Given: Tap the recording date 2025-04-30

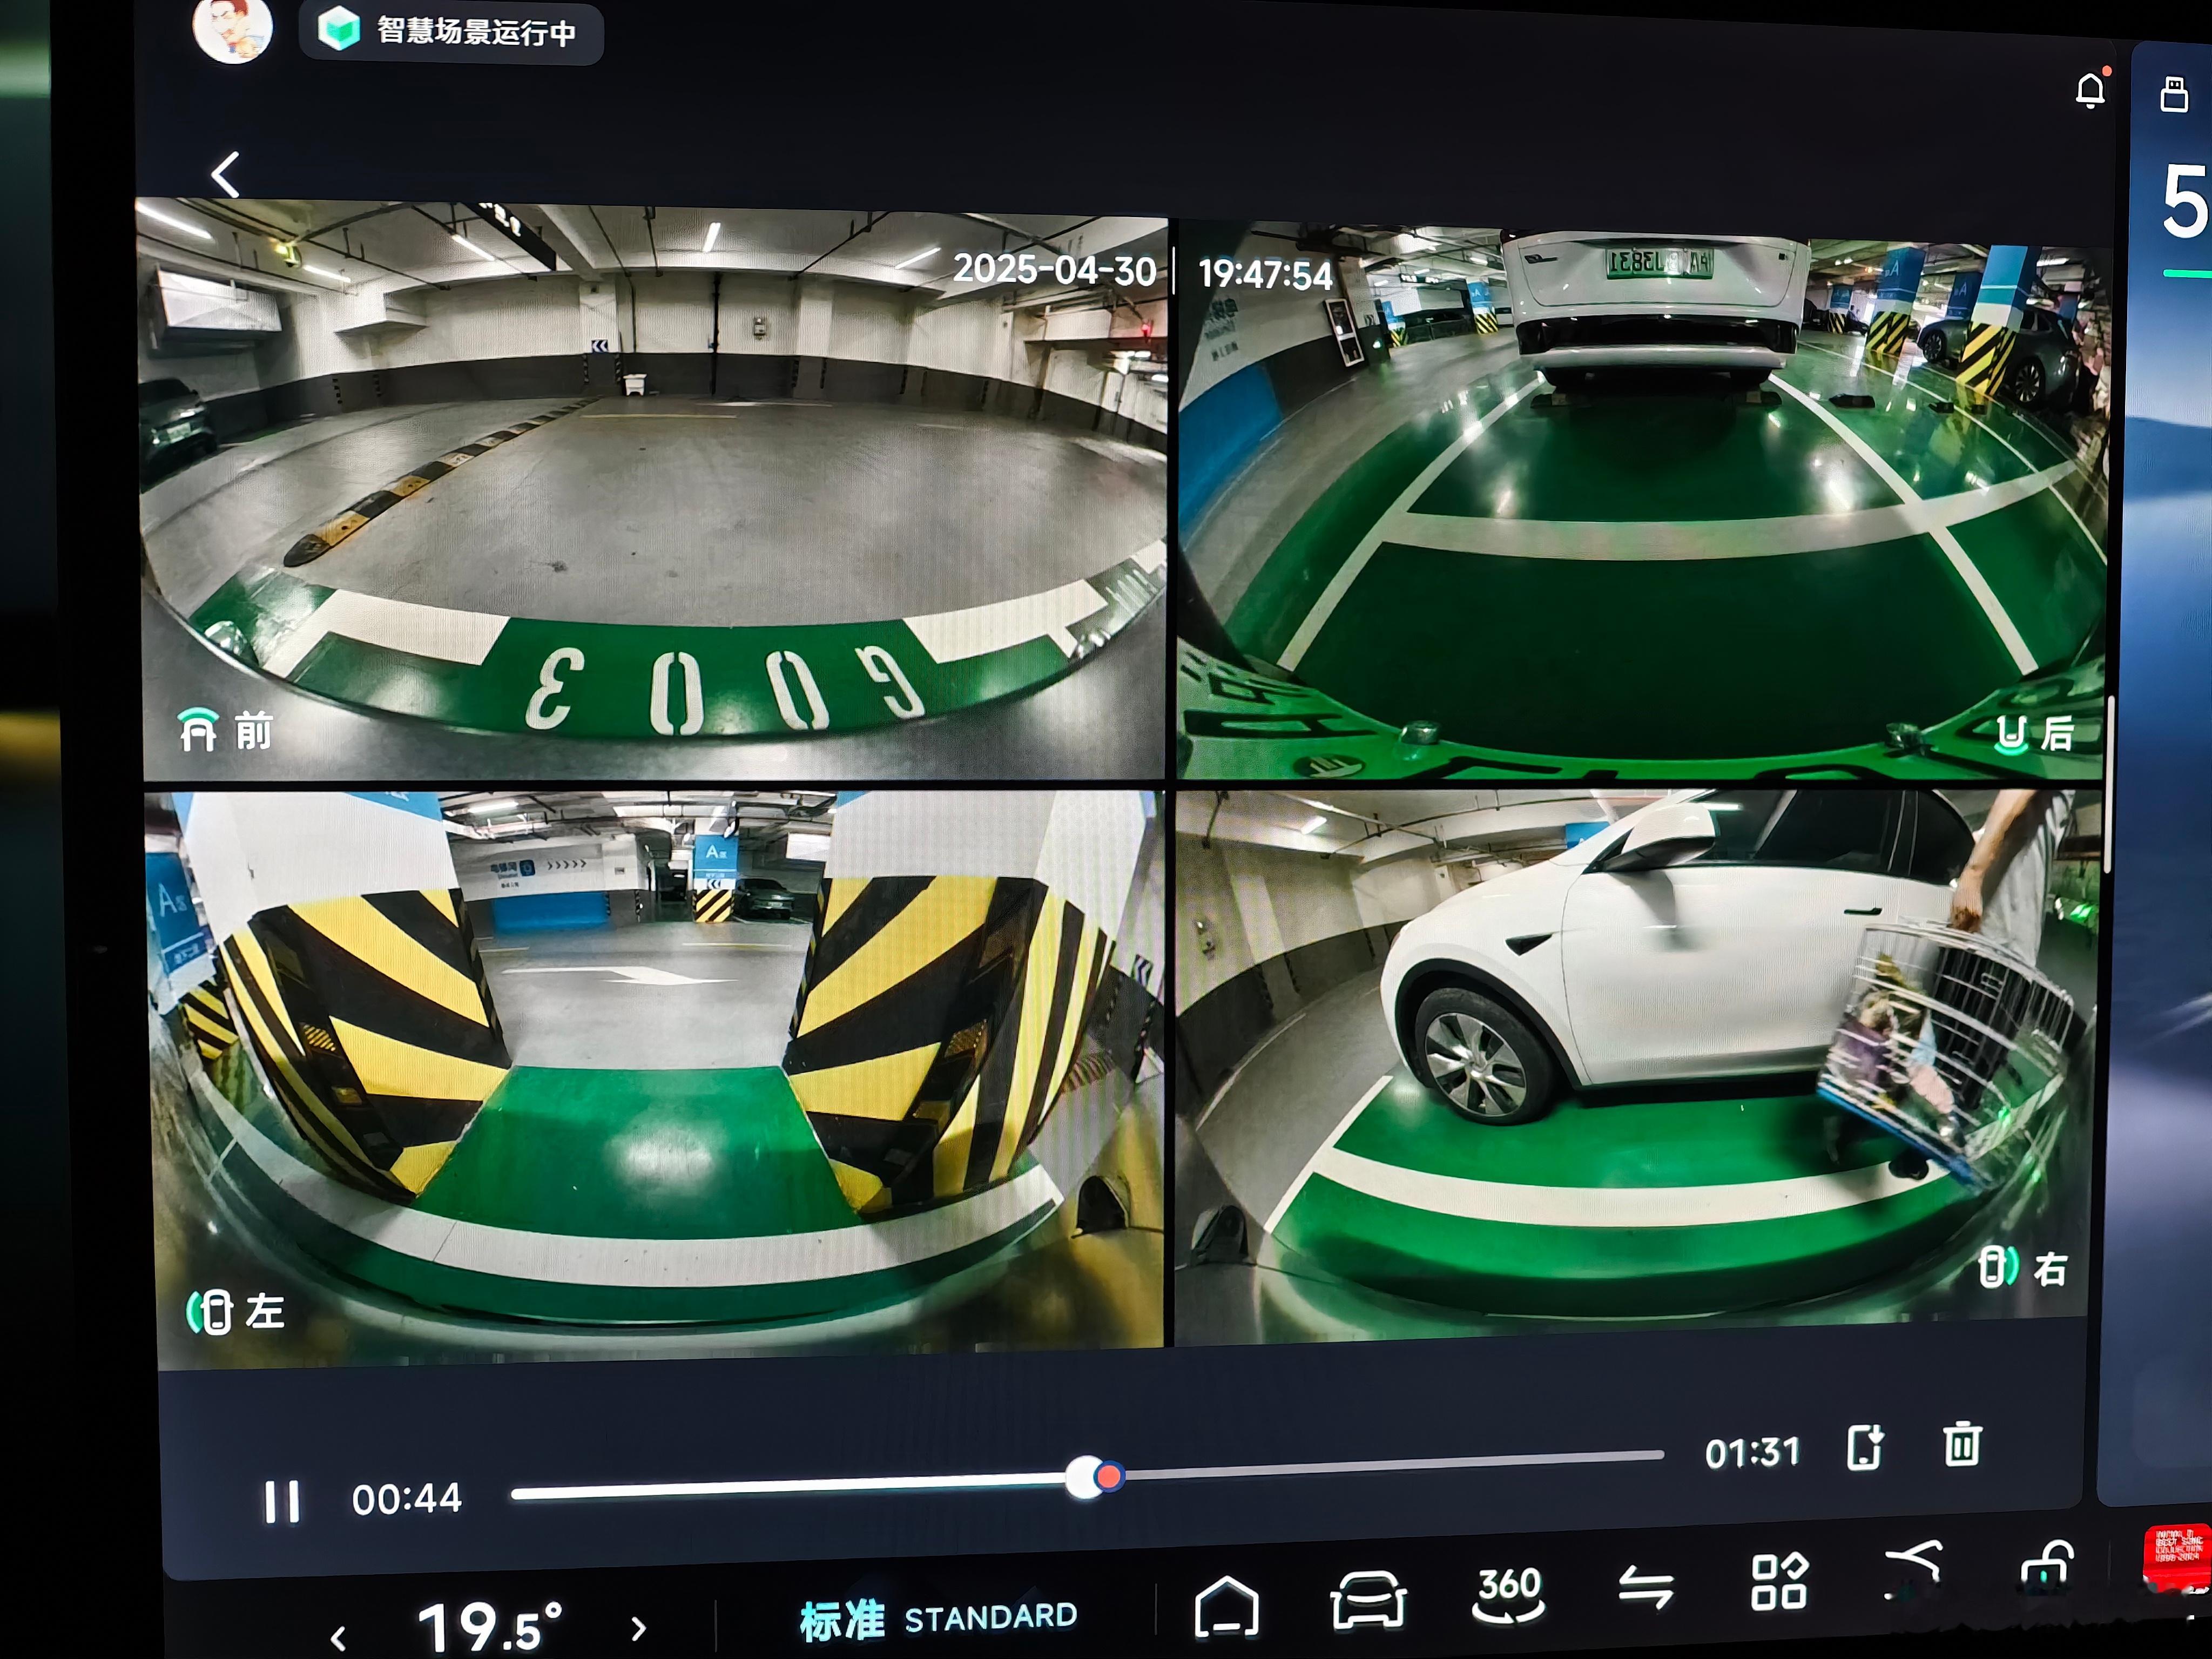Looking at the screenshot, I should point(1054,269).
